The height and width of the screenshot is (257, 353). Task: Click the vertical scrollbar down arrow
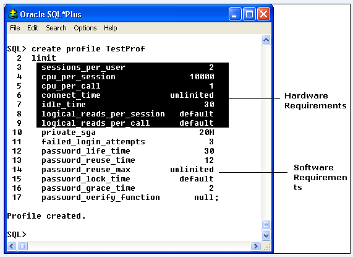pos(266,235)
